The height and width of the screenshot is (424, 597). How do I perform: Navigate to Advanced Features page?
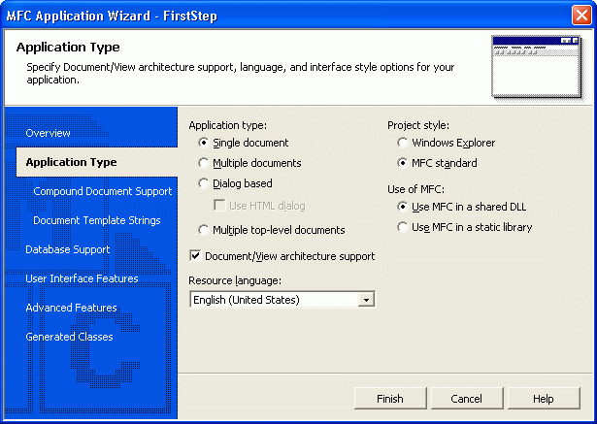[71, 308]
